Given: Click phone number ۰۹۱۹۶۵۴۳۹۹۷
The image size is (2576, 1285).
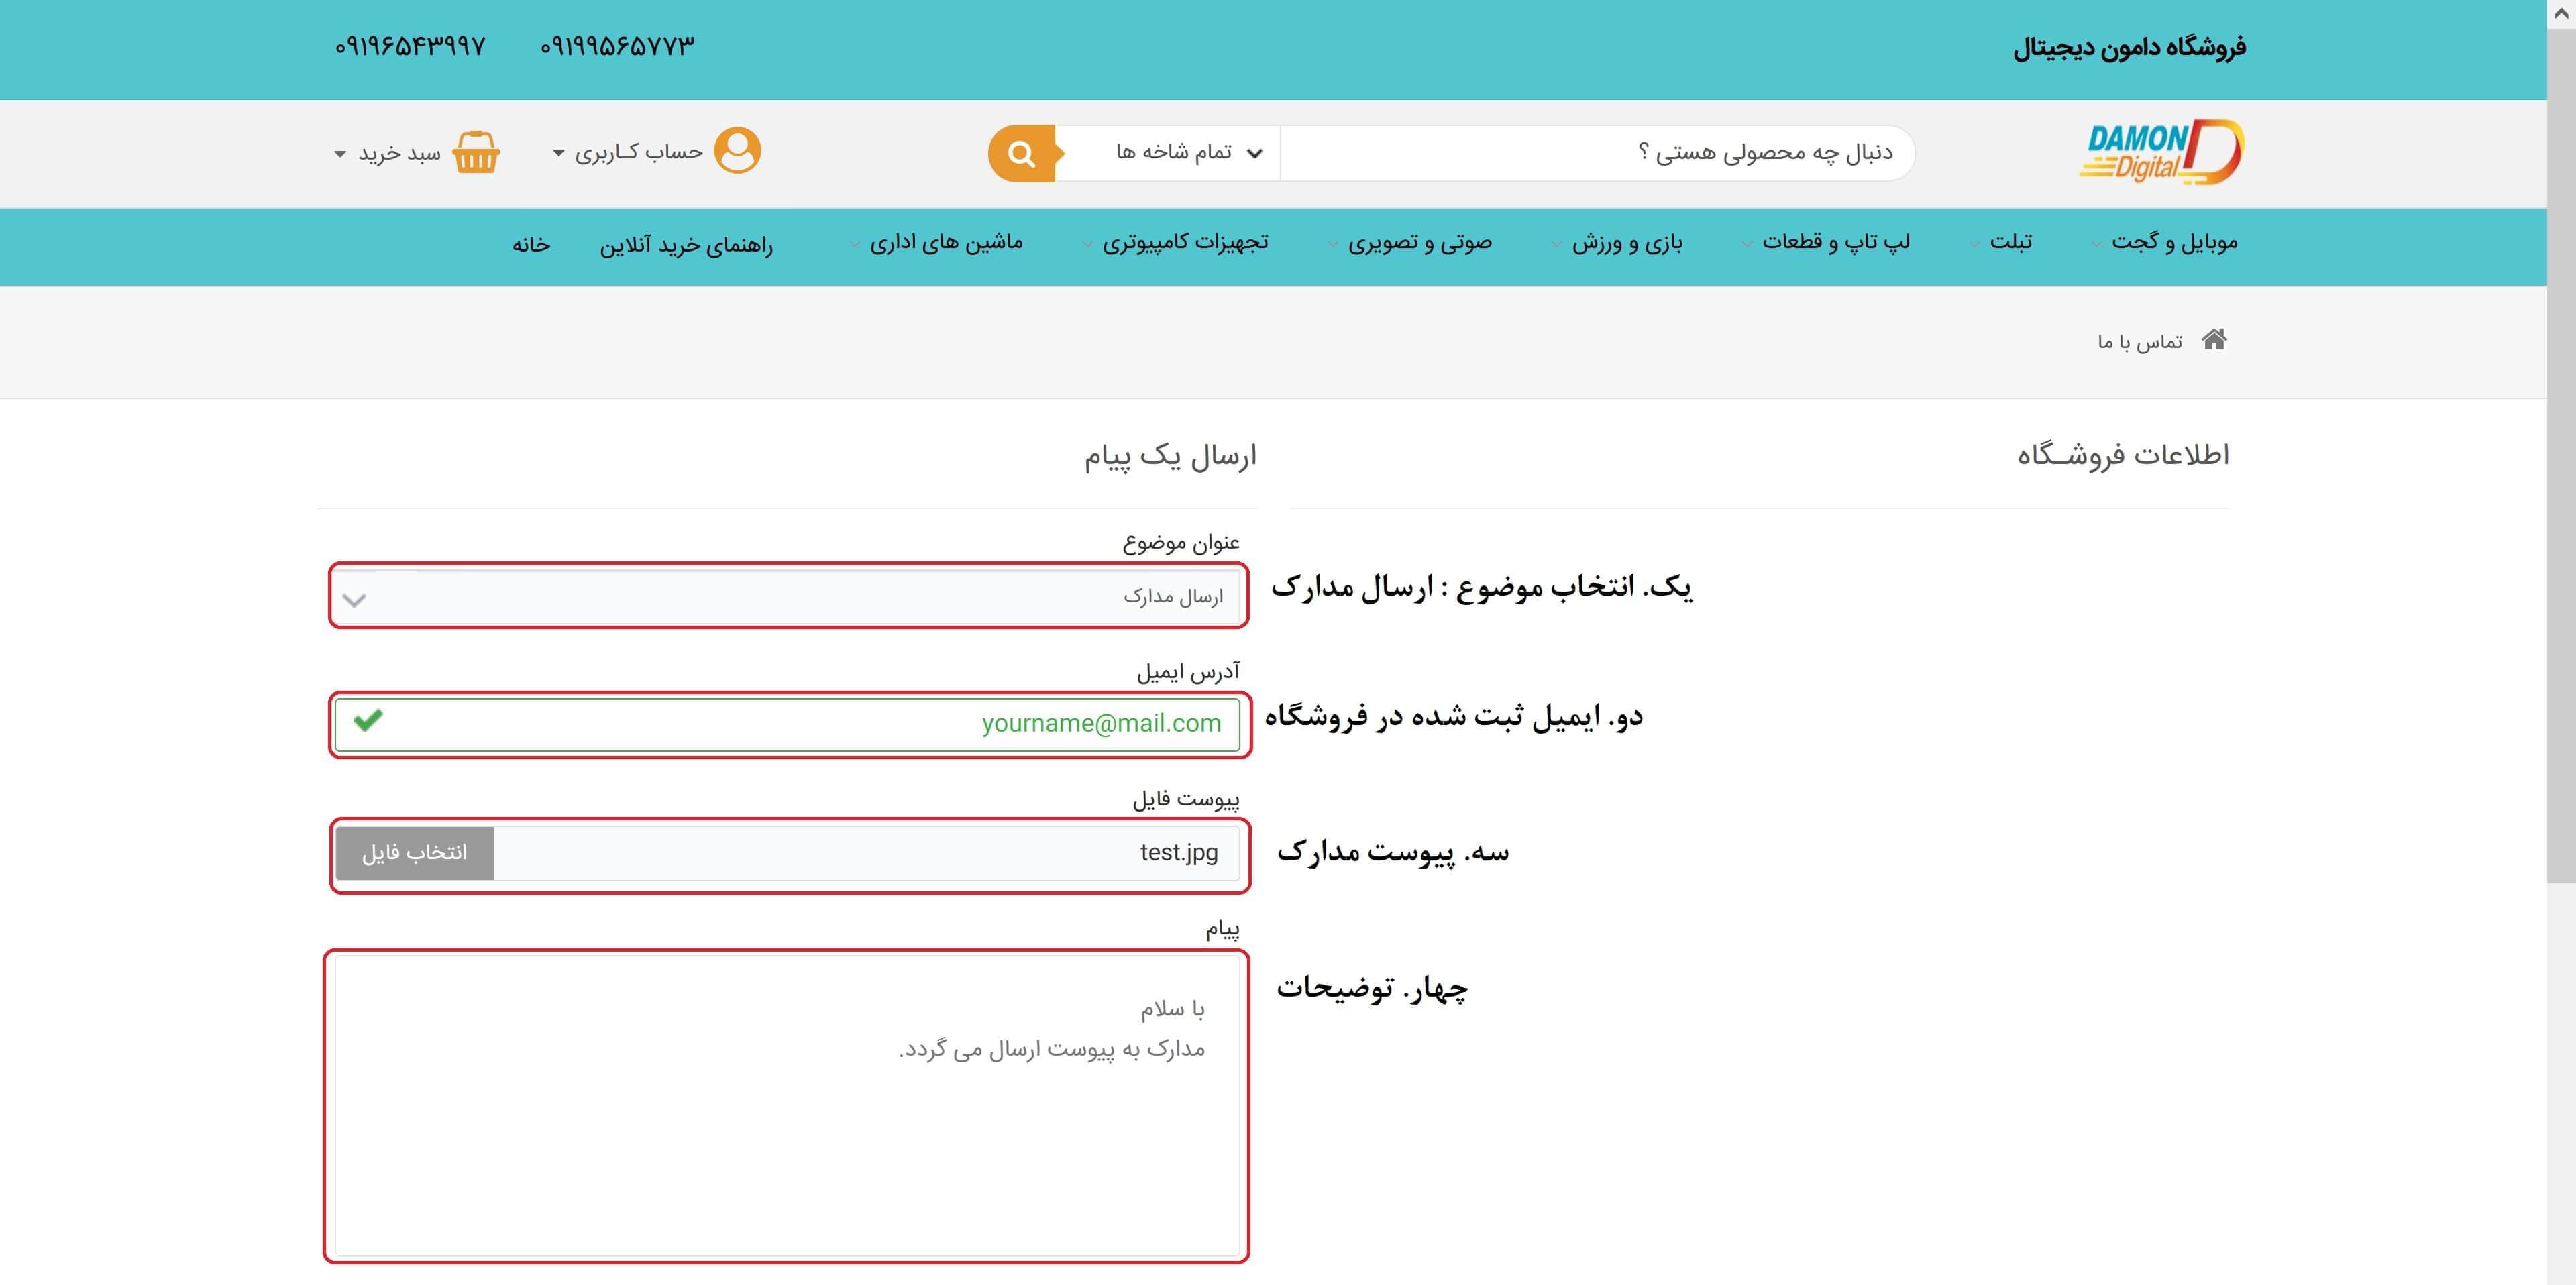Looking at the screenshot, I should tap(410, 46).
